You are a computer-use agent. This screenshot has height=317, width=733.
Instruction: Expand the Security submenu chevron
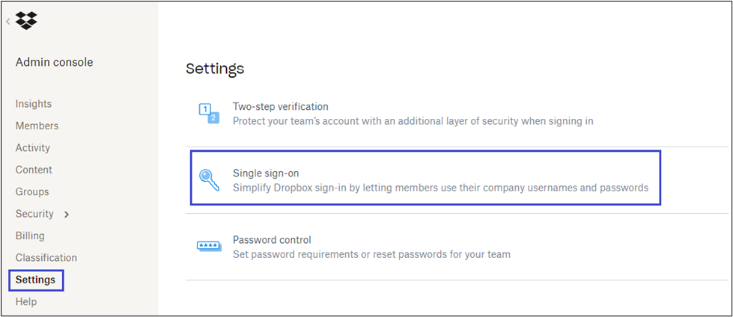[x=67, y=215]
